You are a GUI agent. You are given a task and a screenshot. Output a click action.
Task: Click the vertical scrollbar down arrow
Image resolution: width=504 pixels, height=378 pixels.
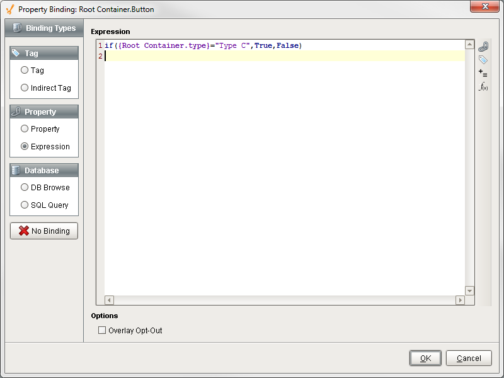(469, 290)
